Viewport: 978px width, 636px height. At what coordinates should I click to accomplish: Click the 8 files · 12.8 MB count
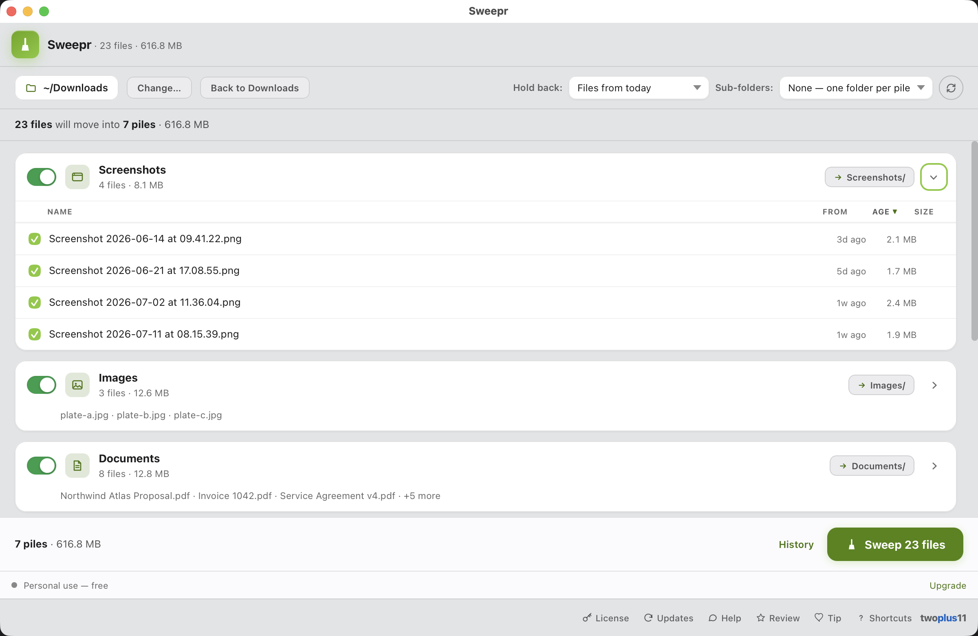(x=134, y=473)
